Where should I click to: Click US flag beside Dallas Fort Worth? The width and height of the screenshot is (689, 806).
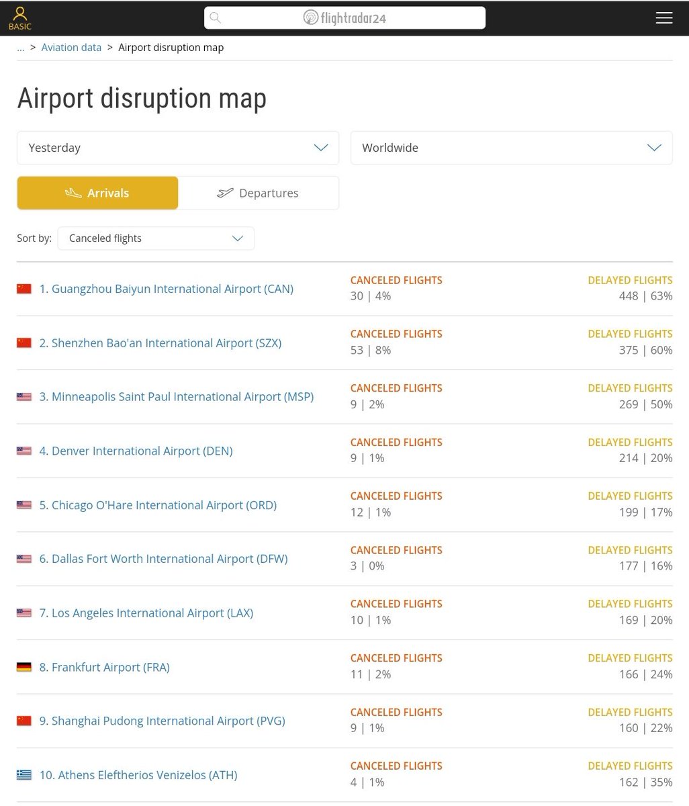(24, 559)
